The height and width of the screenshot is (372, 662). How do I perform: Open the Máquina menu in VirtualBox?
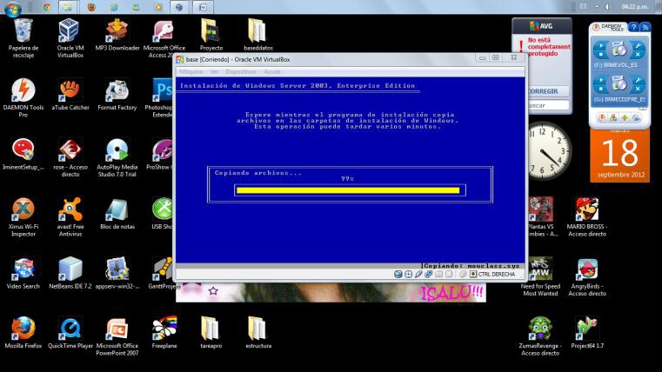pyautogui.click(x=191, y=71)
